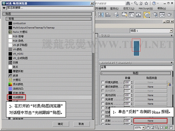Select the Perlin 大理石 map entry

click(x=50, y=32)
